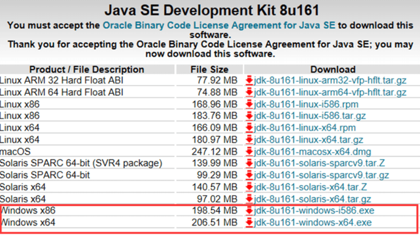Click the '139.99 MB' file size
The image size is (420, 236).
(215, 163)
